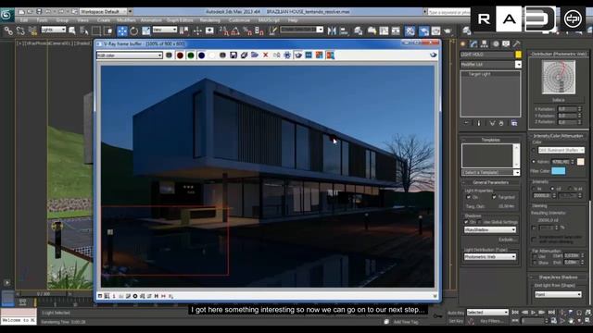This screenshot has width=593, height=333.
Task: Open the Select a Template dropdown
Action: (491, 173)
